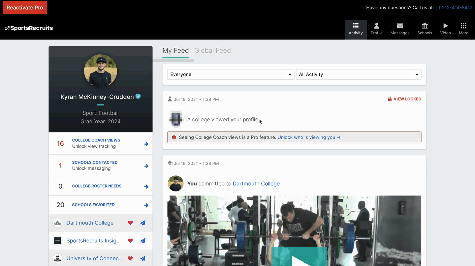Click the red info icon in Pro feature alert

(x=174, y=137)
